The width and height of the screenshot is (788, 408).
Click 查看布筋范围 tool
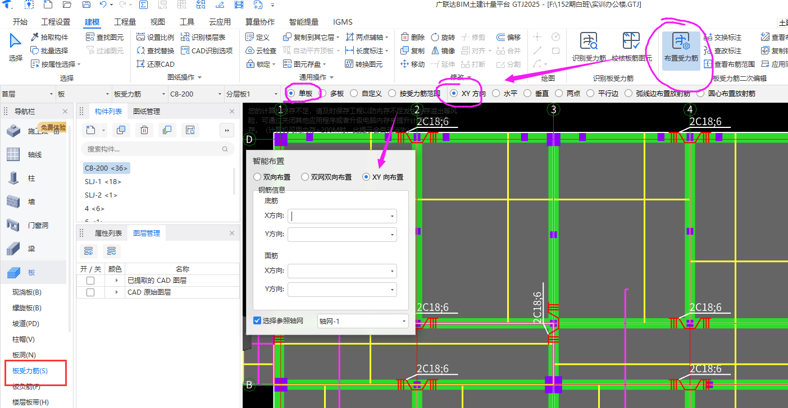[x=729, y=64]
